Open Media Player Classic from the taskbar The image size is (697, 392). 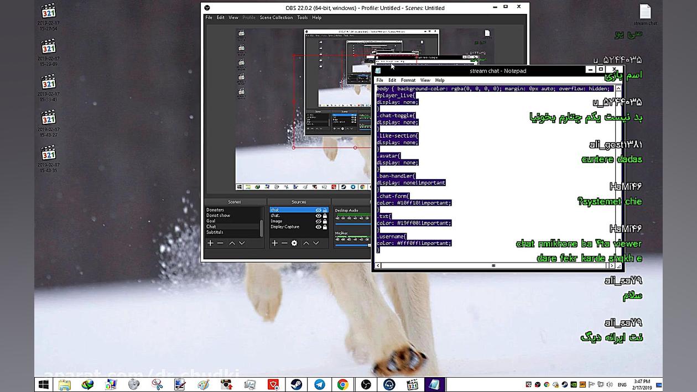point(412,384)
